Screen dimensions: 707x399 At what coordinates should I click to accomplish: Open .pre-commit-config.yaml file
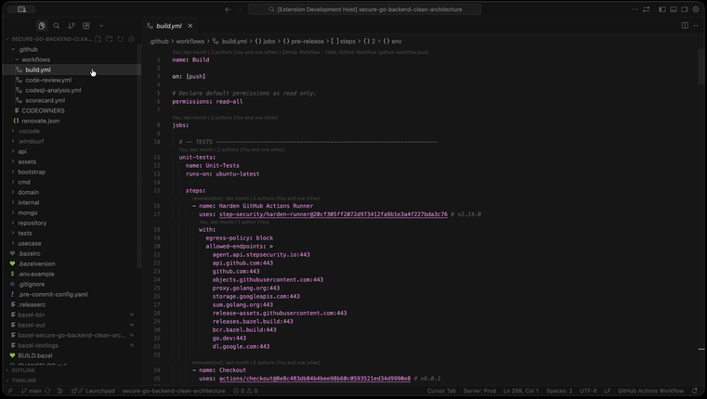tap(72, 294)
